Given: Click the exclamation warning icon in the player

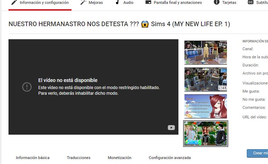Looking at the screenshot, I should (x=27, y=87).
